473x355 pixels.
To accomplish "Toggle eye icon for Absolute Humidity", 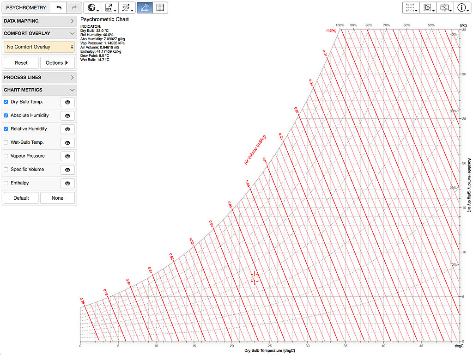I will pyautogui.click(x=67, y=116).
